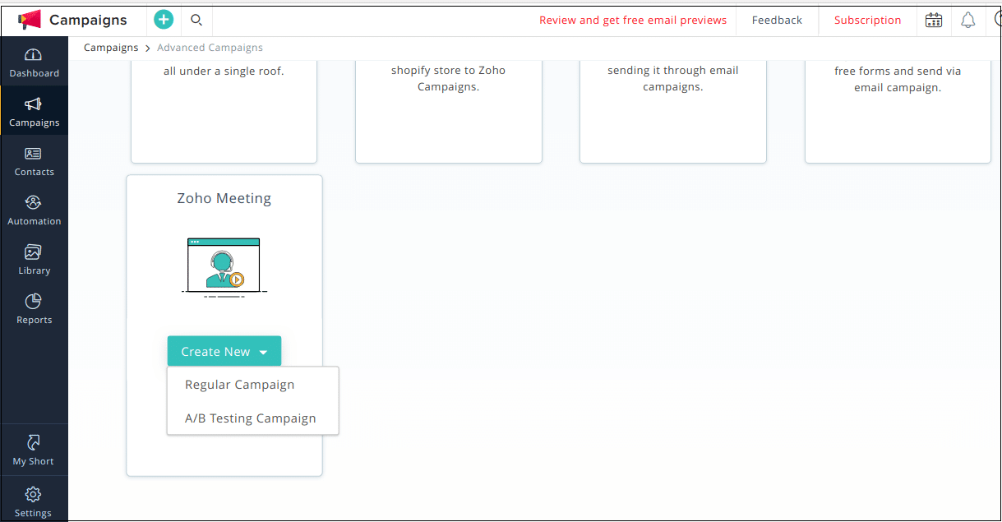Viewport: 1002px width, 522px height.
Task: Click 'free forms and send via email campaign.' text
Action: coord(898,79)
